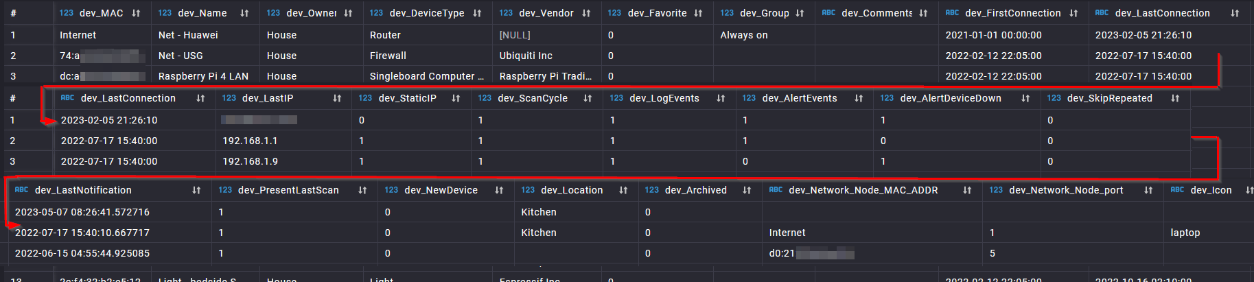Select dev_Network_Node_MAC_ADDR column header
Viewport: 1254px width, 282px height.
(863, 190)
